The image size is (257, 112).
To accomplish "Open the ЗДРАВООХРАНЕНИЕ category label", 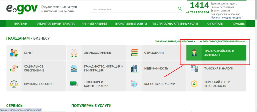I will (98, 53).
